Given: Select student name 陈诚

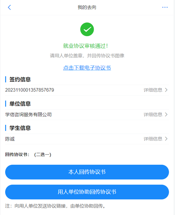Looking at the screenshot, I should point(10,139).
